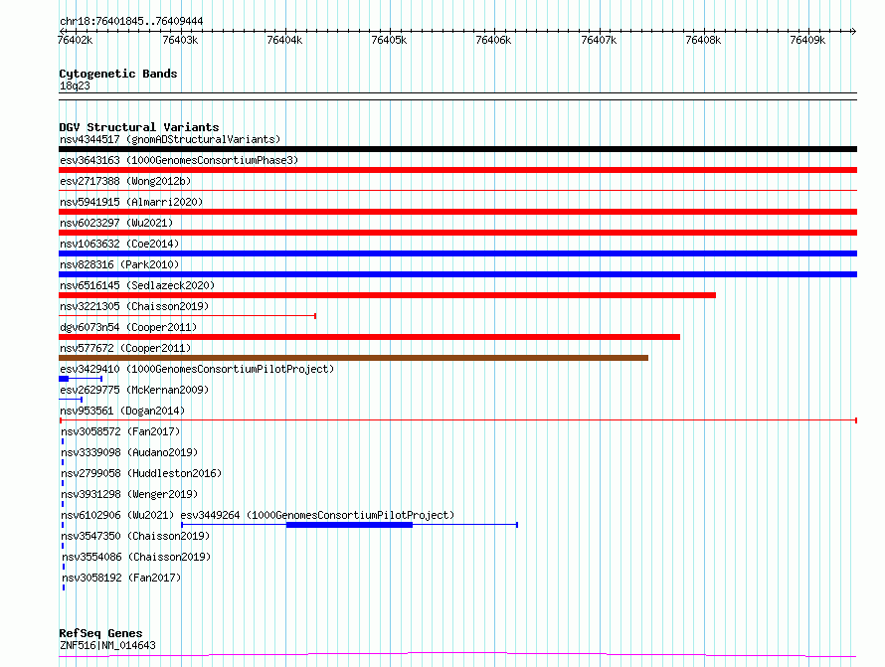Click nsv5941915 Almarri2020 variant label
Viewport: 885px width, 667px height.
click(x=131, y=202)
